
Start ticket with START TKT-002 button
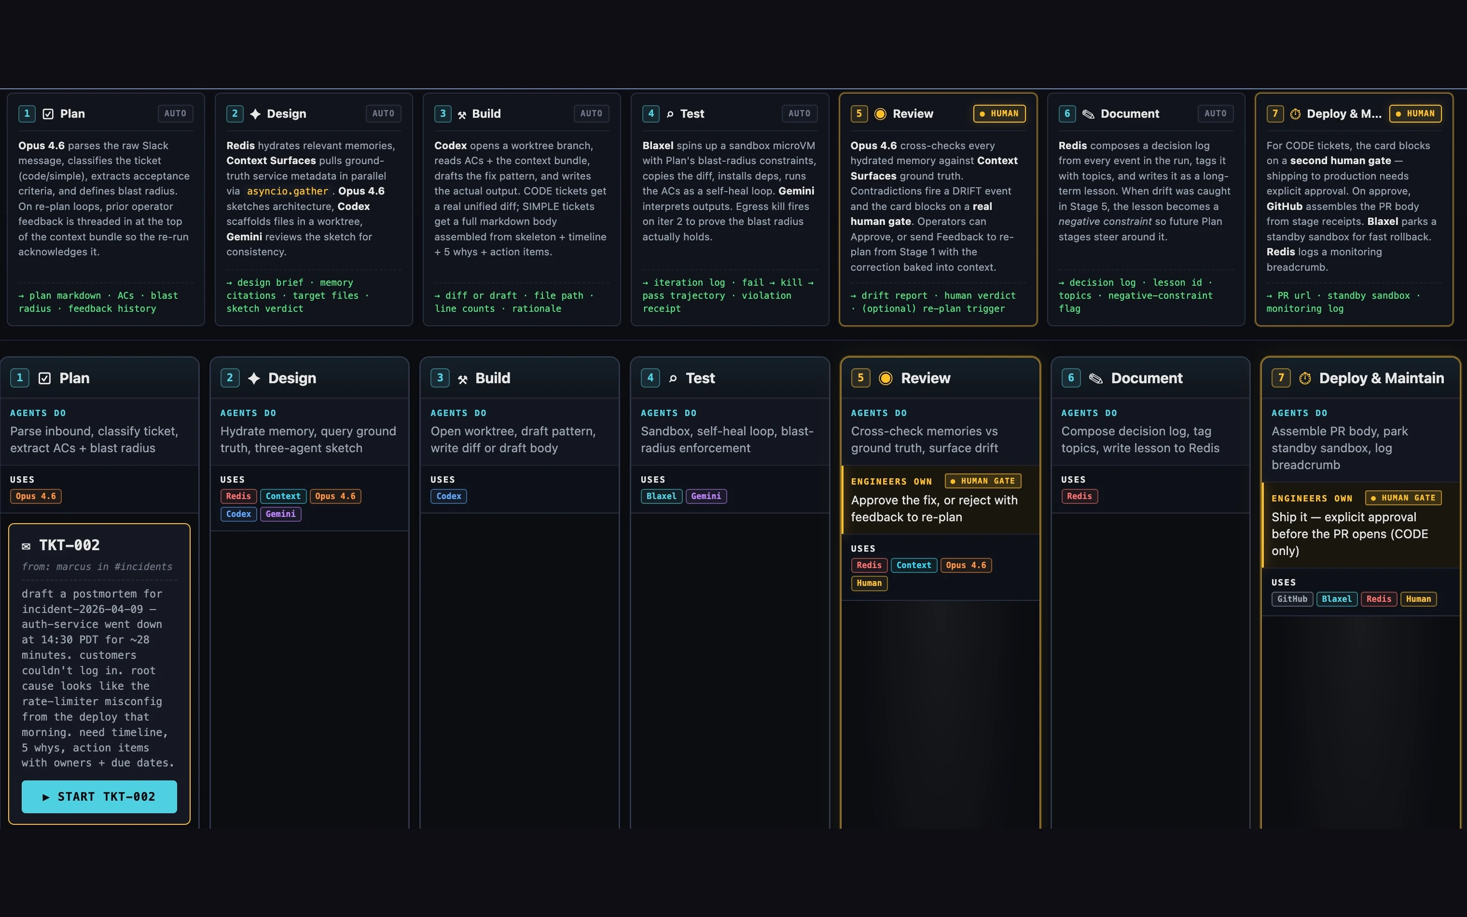(x=99, y=796)
